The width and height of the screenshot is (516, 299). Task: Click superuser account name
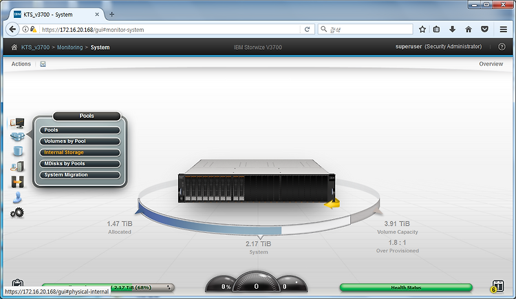pos(409,46)
